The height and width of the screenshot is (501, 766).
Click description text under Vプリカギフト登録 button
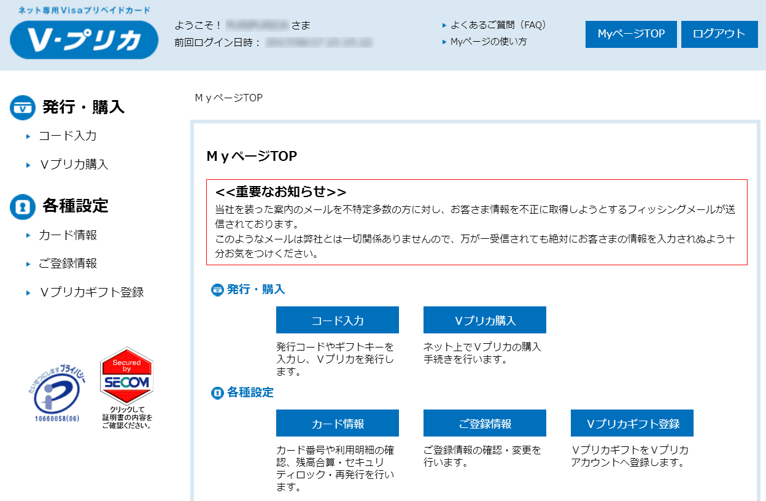click(630, 456)
